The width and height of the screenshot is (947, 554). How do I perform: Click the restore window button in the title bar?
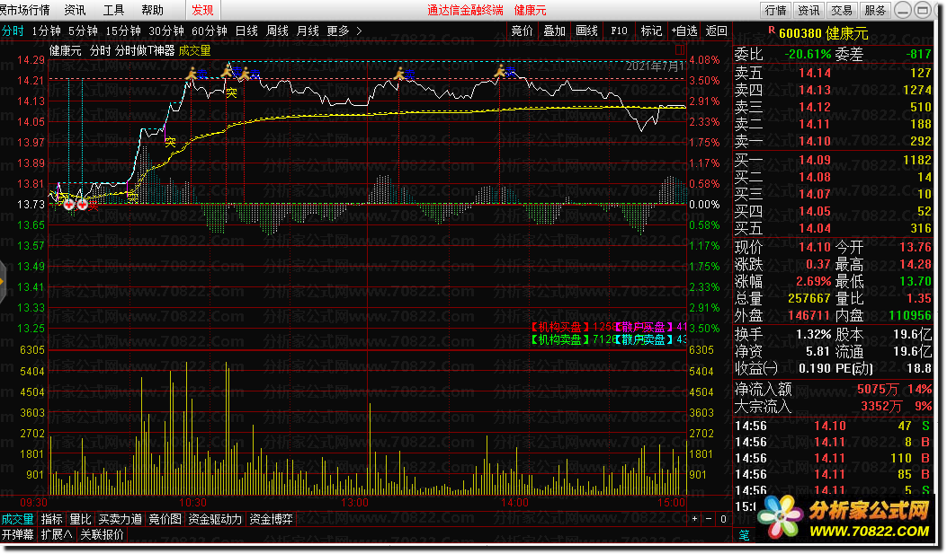pos(922,10)
